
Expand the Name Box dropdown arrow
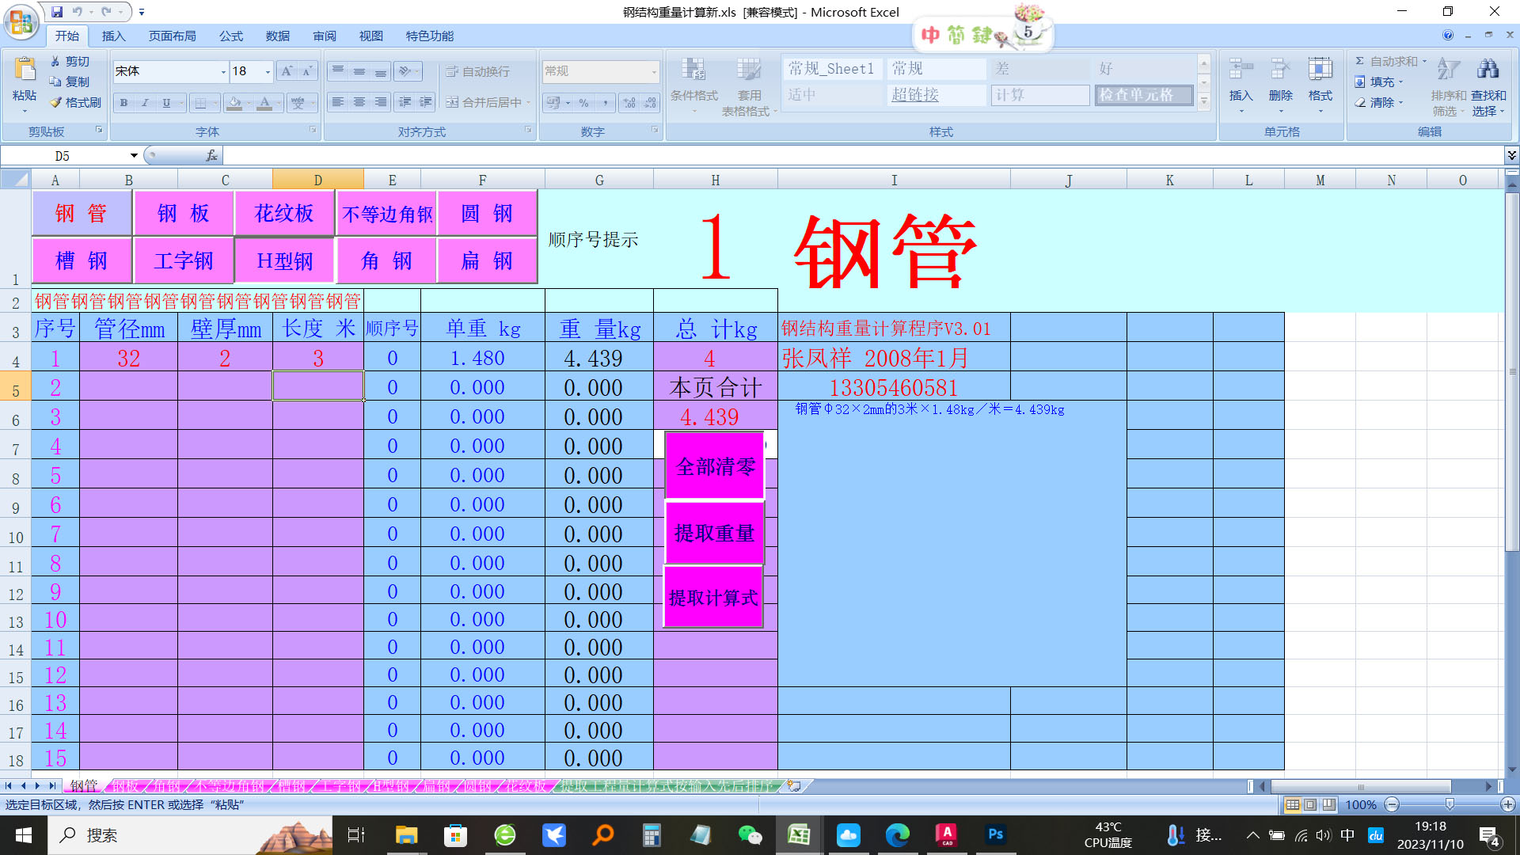coord(134,156)
